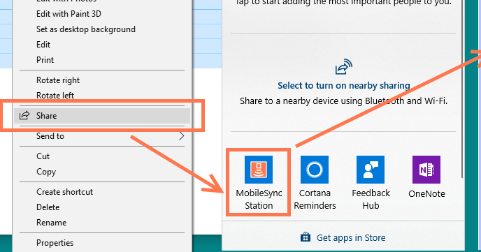481x252 pixels.
Task: Click the Feedback Hub label text
Action: click(x=371, y=200)
